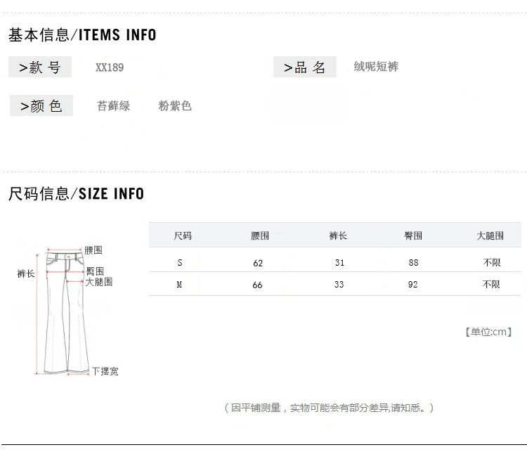527x452 pixels.
Task: Click the 绒呢短裤 product name
Action: (x=376, y=67)
